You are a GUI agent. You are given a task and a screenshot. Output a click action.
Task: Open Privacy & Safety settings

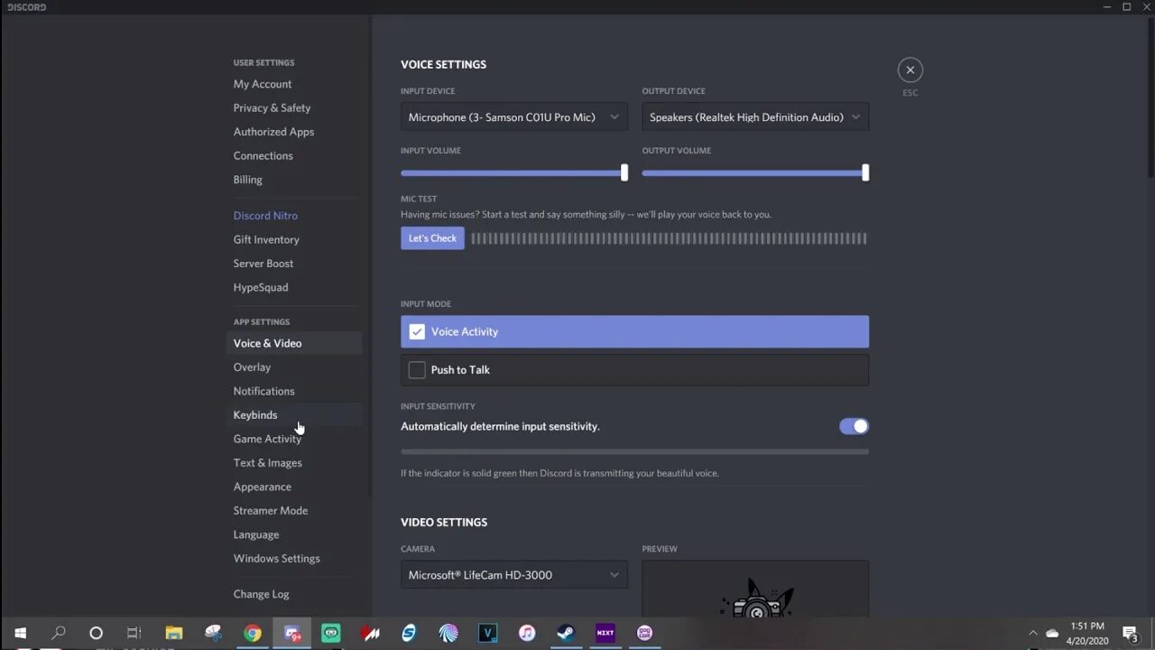[272, 107]
